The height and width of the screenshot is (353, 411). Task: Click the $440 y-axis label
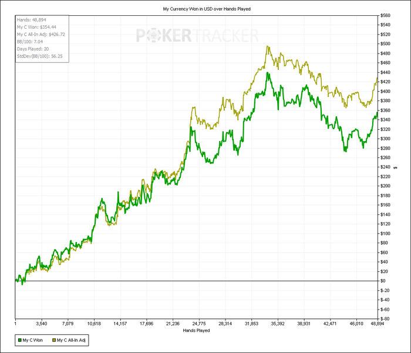point(385,72)
